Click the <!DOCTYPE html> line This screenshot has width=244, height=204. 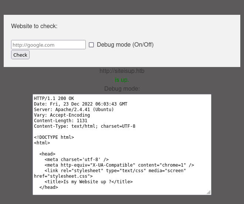(54, 137)
